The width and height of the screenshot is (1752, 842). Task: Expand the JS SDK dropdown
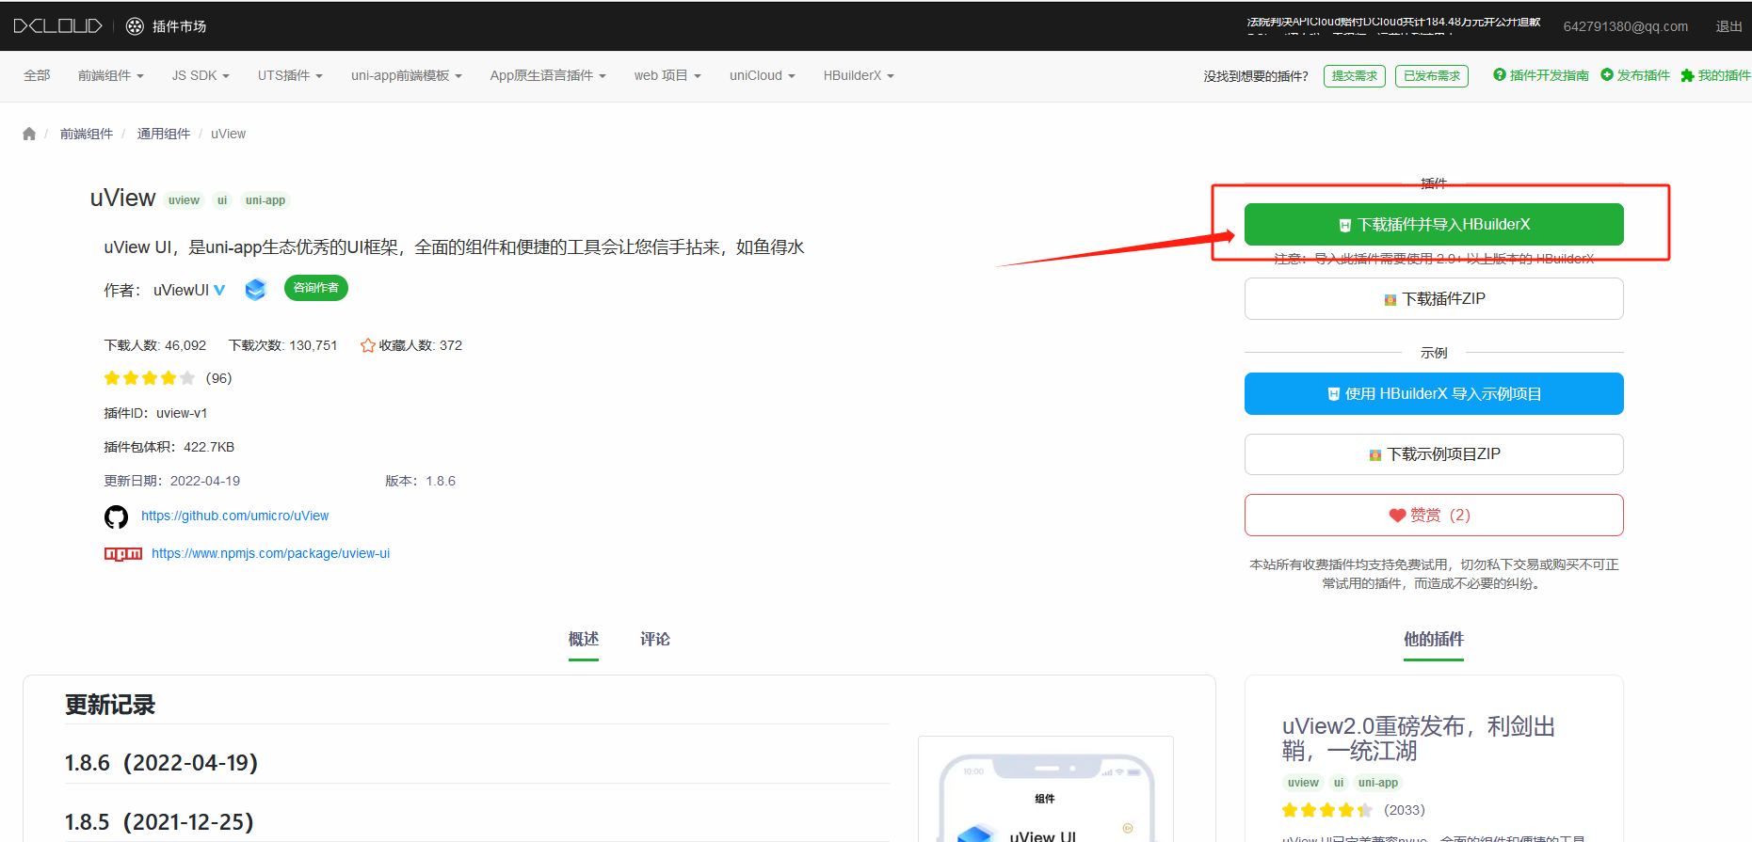(201, 75)
